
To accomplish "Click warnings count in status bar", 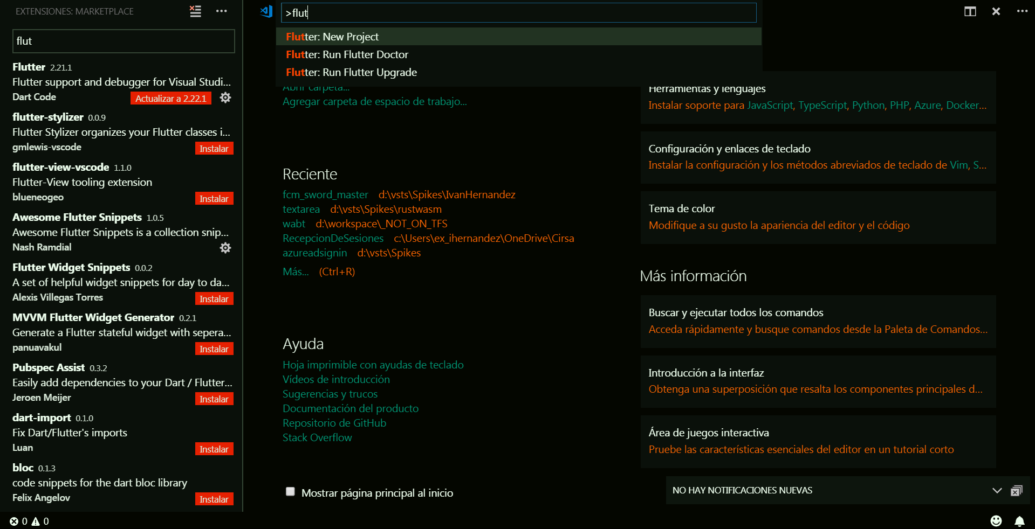I will 40,521.
